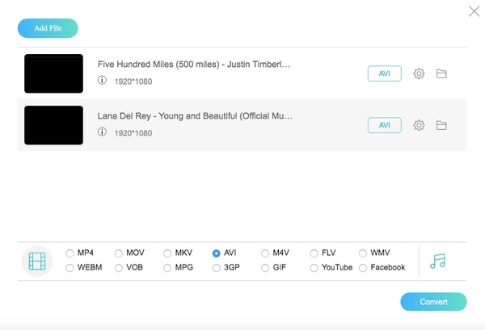485x330 pixels.
Task: Pick the YouTube output preset
Action: 314,268
